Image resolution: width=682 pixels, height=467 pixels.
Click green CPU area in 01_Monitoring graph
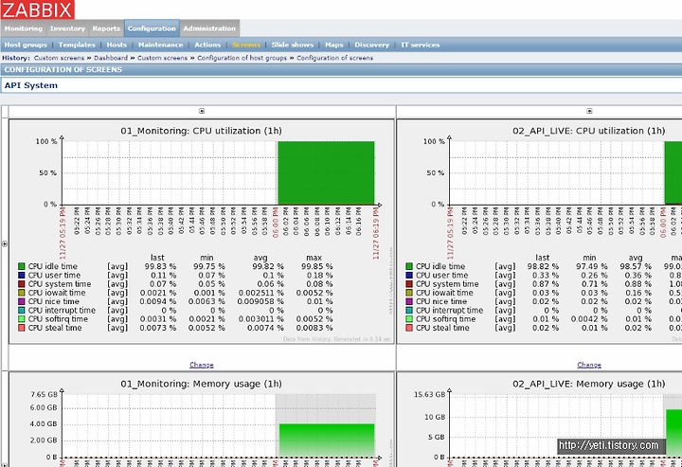326,172
